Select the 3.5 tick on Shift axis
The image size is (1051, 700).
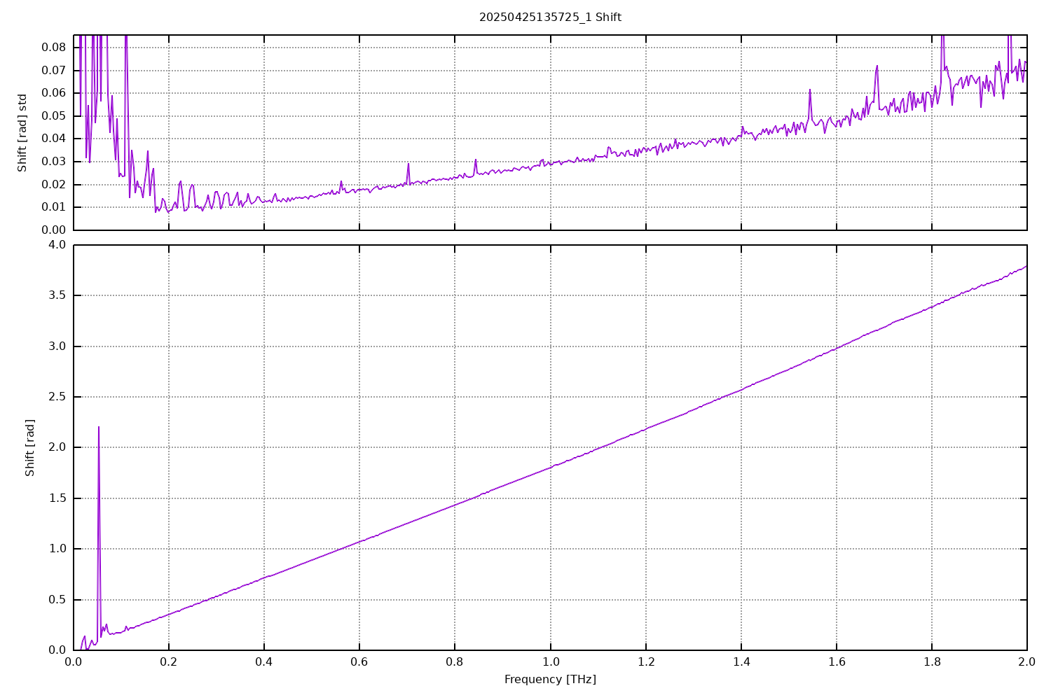pyautogui.click(x=57, y=295)
